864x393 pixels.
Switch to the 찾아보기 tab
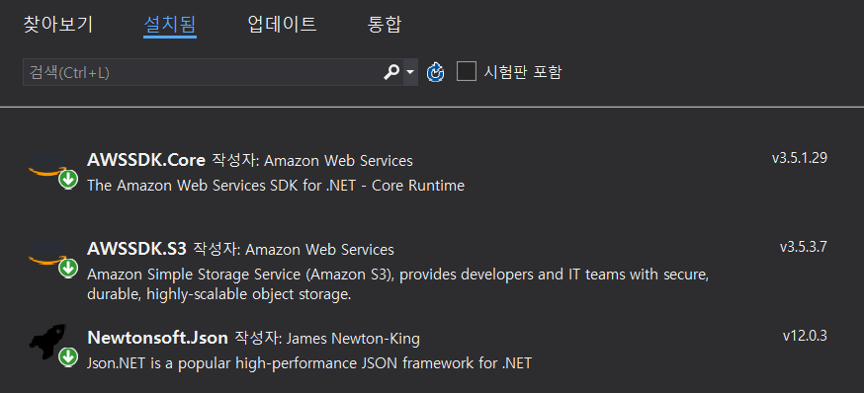click(x=58, y=25)
